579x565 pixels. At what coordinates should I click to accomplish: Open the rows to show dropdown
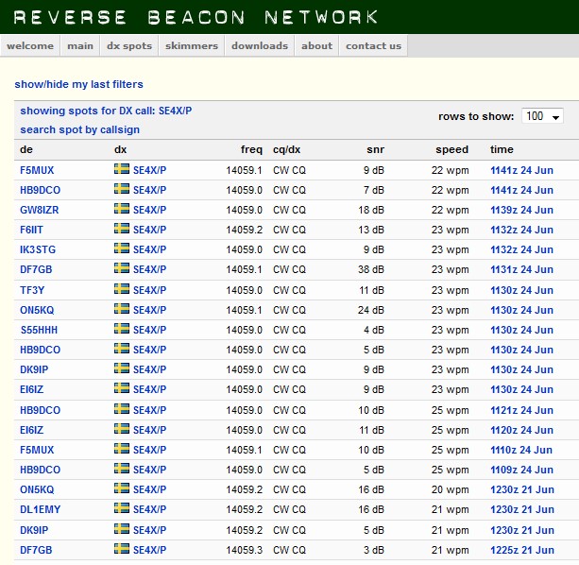point(542,116)
